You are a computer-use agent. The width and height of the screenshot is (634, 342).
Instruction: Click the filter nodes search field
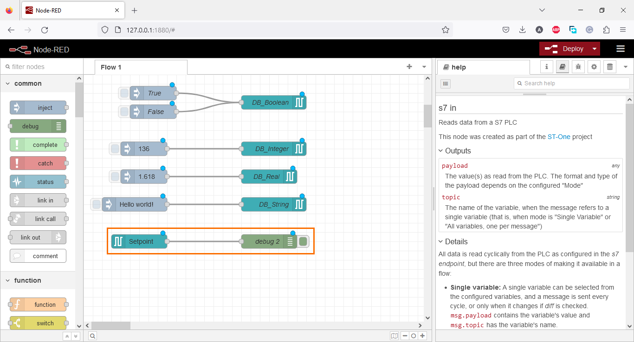point(42,67)
